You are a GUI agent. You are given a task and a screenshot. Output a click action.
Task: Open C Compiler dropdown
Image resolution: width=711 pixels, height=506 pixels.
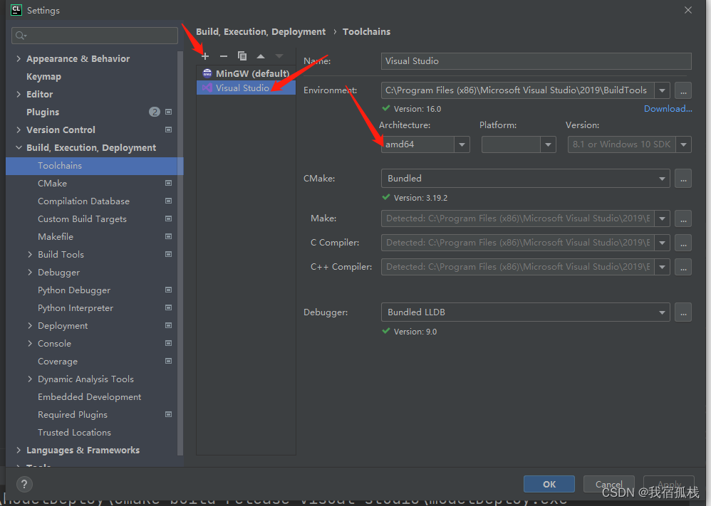coord(662,243)
